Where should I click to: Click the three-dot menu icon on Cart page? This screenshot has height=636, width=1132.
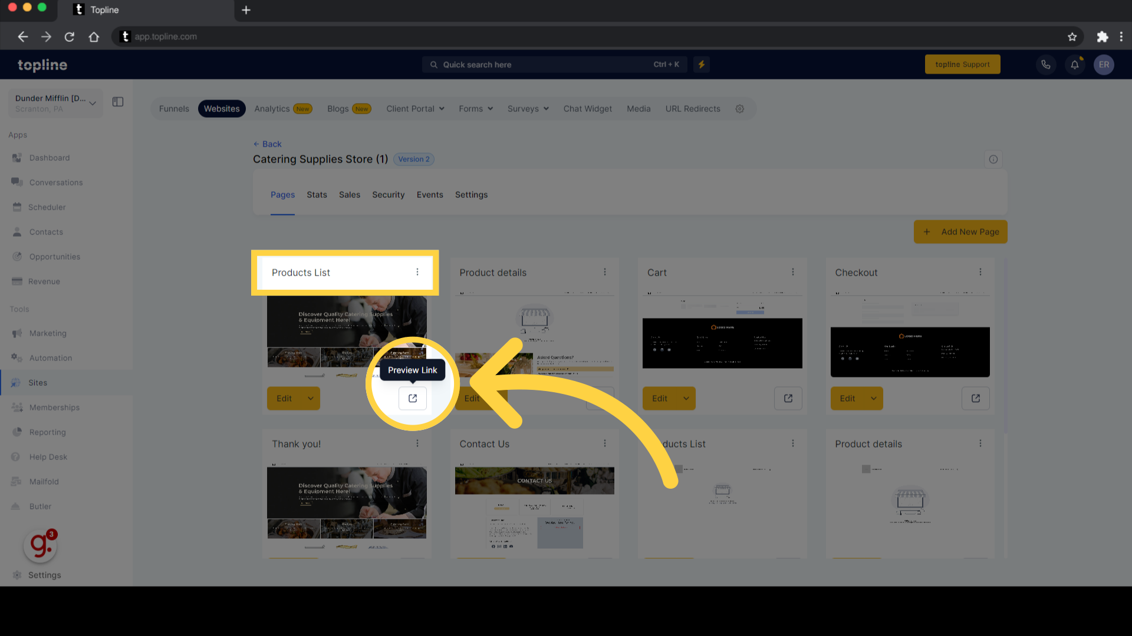pos(793,272)
